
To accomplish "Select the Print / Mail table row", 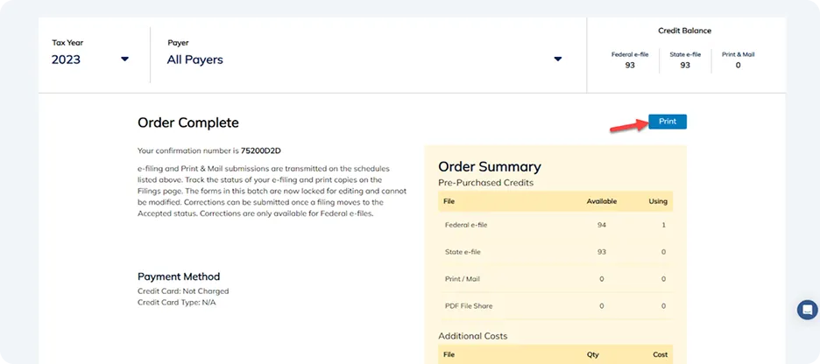I will click(555, 279).
